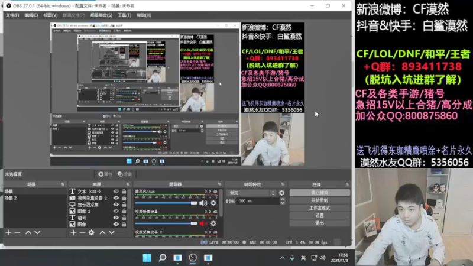Click the mixer panel vertical scrollbar
This screenshot has height=266, width=473.
[x=221, y=203]
